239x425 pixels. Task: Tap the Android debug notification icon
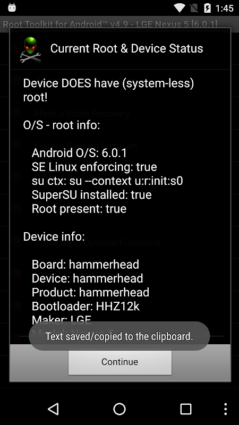coord(12,8)
